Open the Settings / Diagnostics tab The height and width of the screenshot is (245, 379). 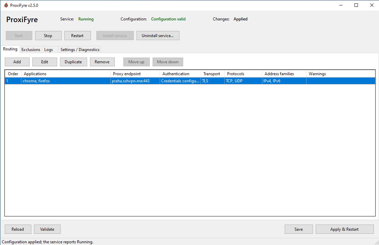[80, 50]
